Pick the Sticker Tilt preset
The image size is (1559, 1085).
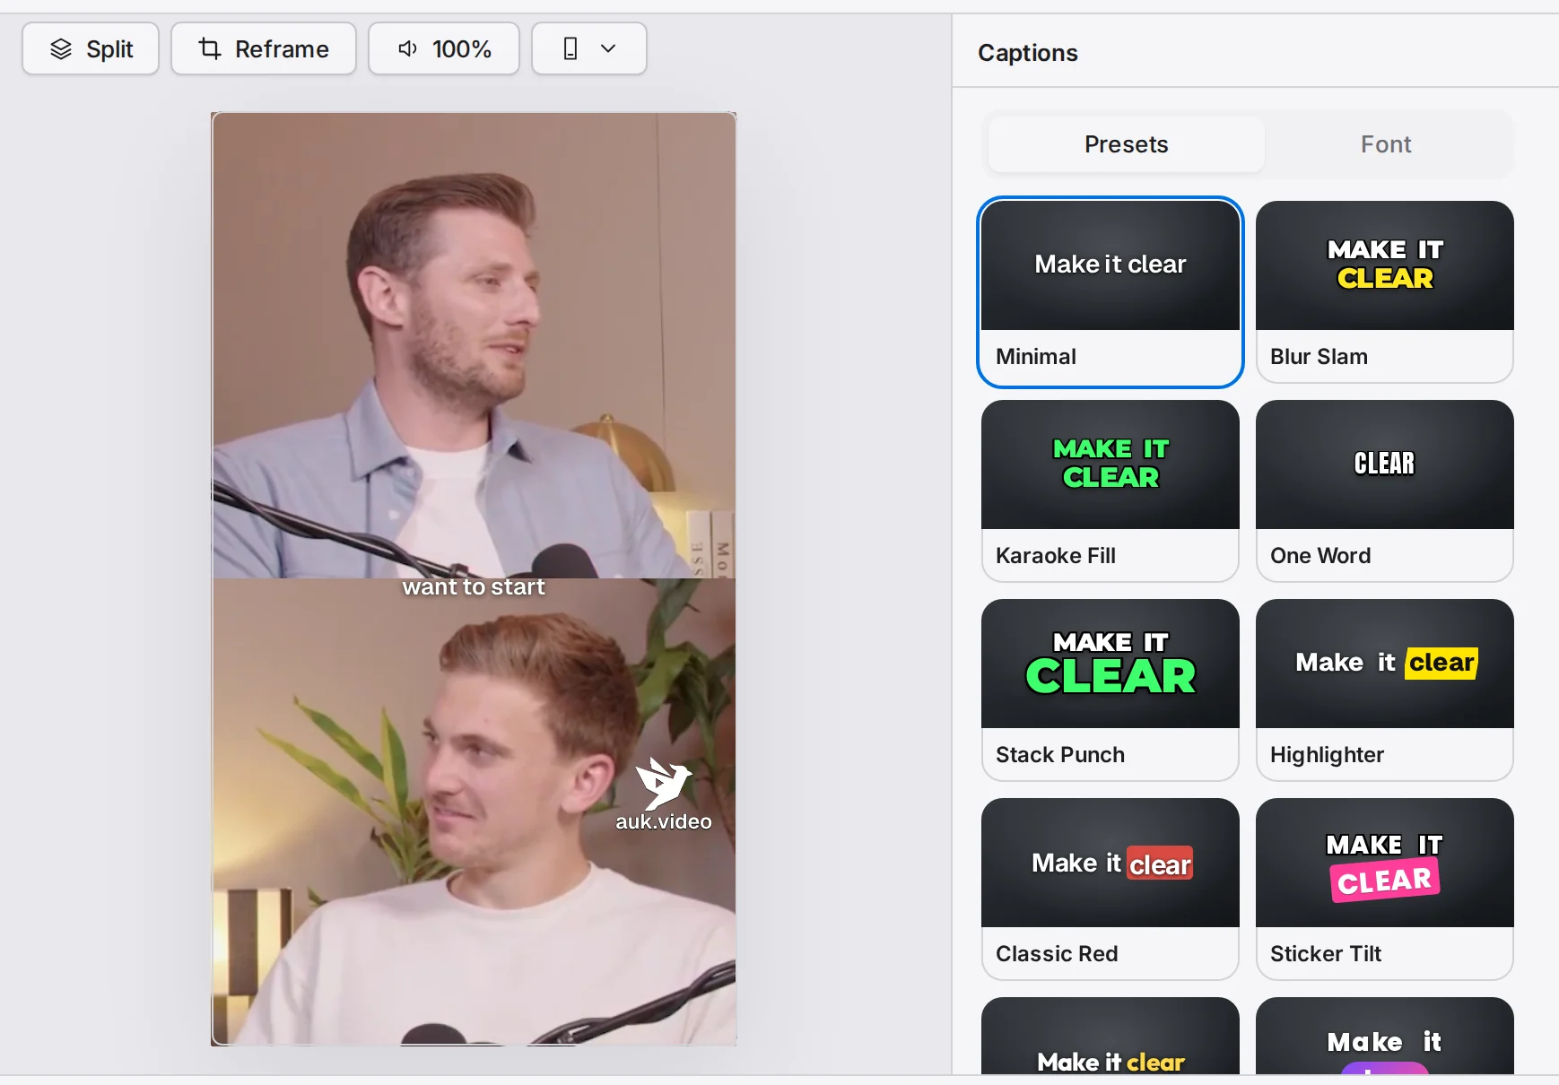tap(1385, 890)
